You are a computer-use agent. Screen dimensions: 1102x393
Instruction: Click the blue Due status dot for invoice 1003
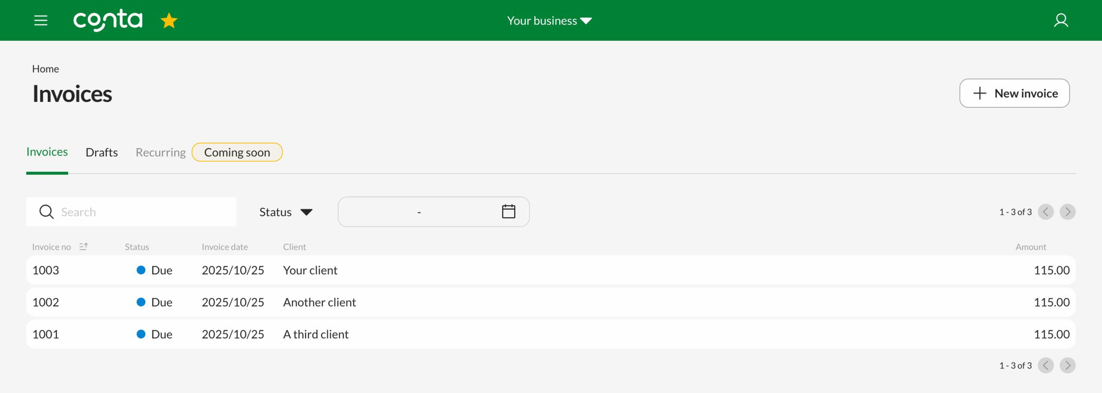[141, 270]
